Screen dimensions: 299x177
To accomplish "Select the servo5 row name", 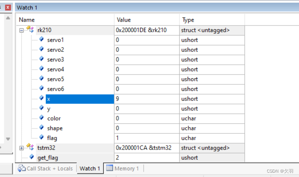I will [55, 79].
